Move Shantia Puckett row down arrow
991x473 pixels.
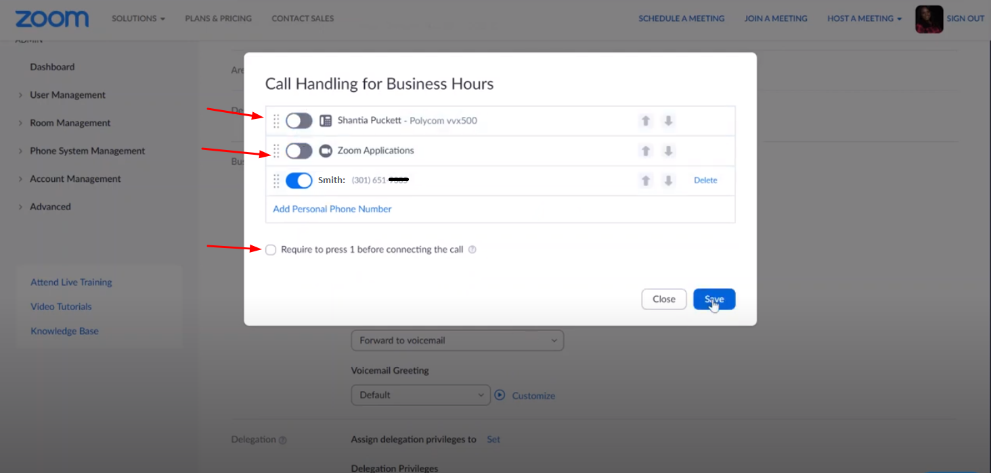tap(668, 121)
